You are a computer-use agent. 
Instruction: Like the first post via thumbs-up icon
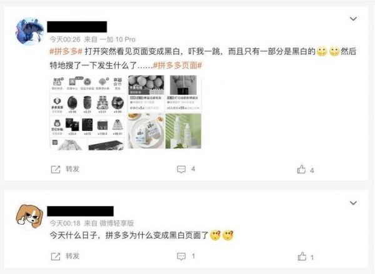[x=301, y=169]
